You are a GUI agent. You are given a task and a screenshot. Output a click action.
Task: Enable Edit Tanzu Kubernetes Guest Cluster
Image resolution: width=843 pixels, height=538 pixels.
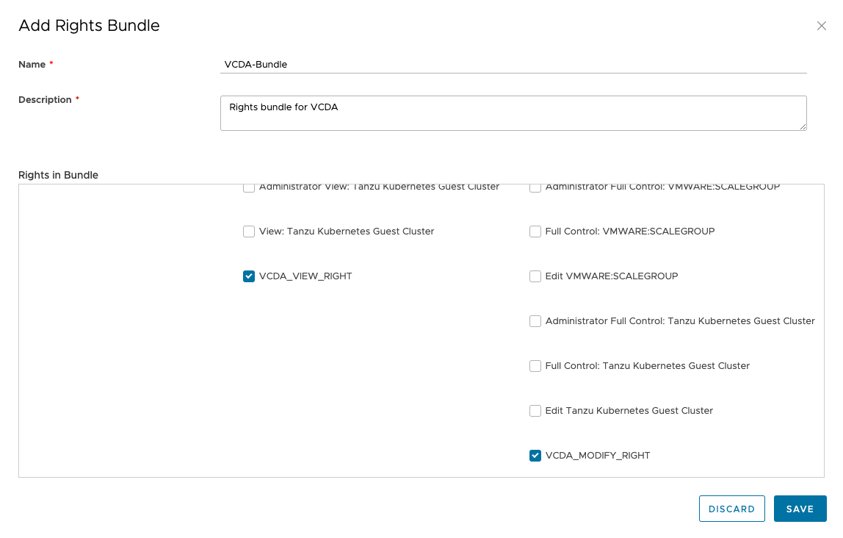click(x=535, y=411)
